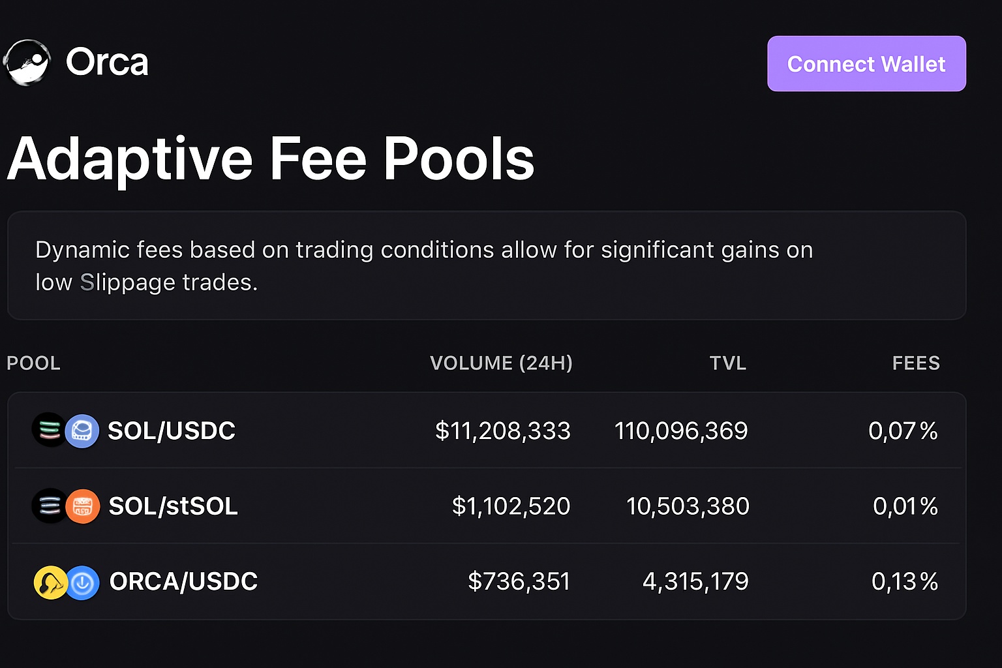Click the USDC token icon beside SOL/USDC

(x=82, y=430)
